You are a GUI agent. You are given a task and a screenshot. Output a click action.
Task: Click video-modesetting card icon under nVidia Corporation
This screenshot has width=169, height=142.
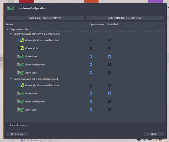pos(21,65)
